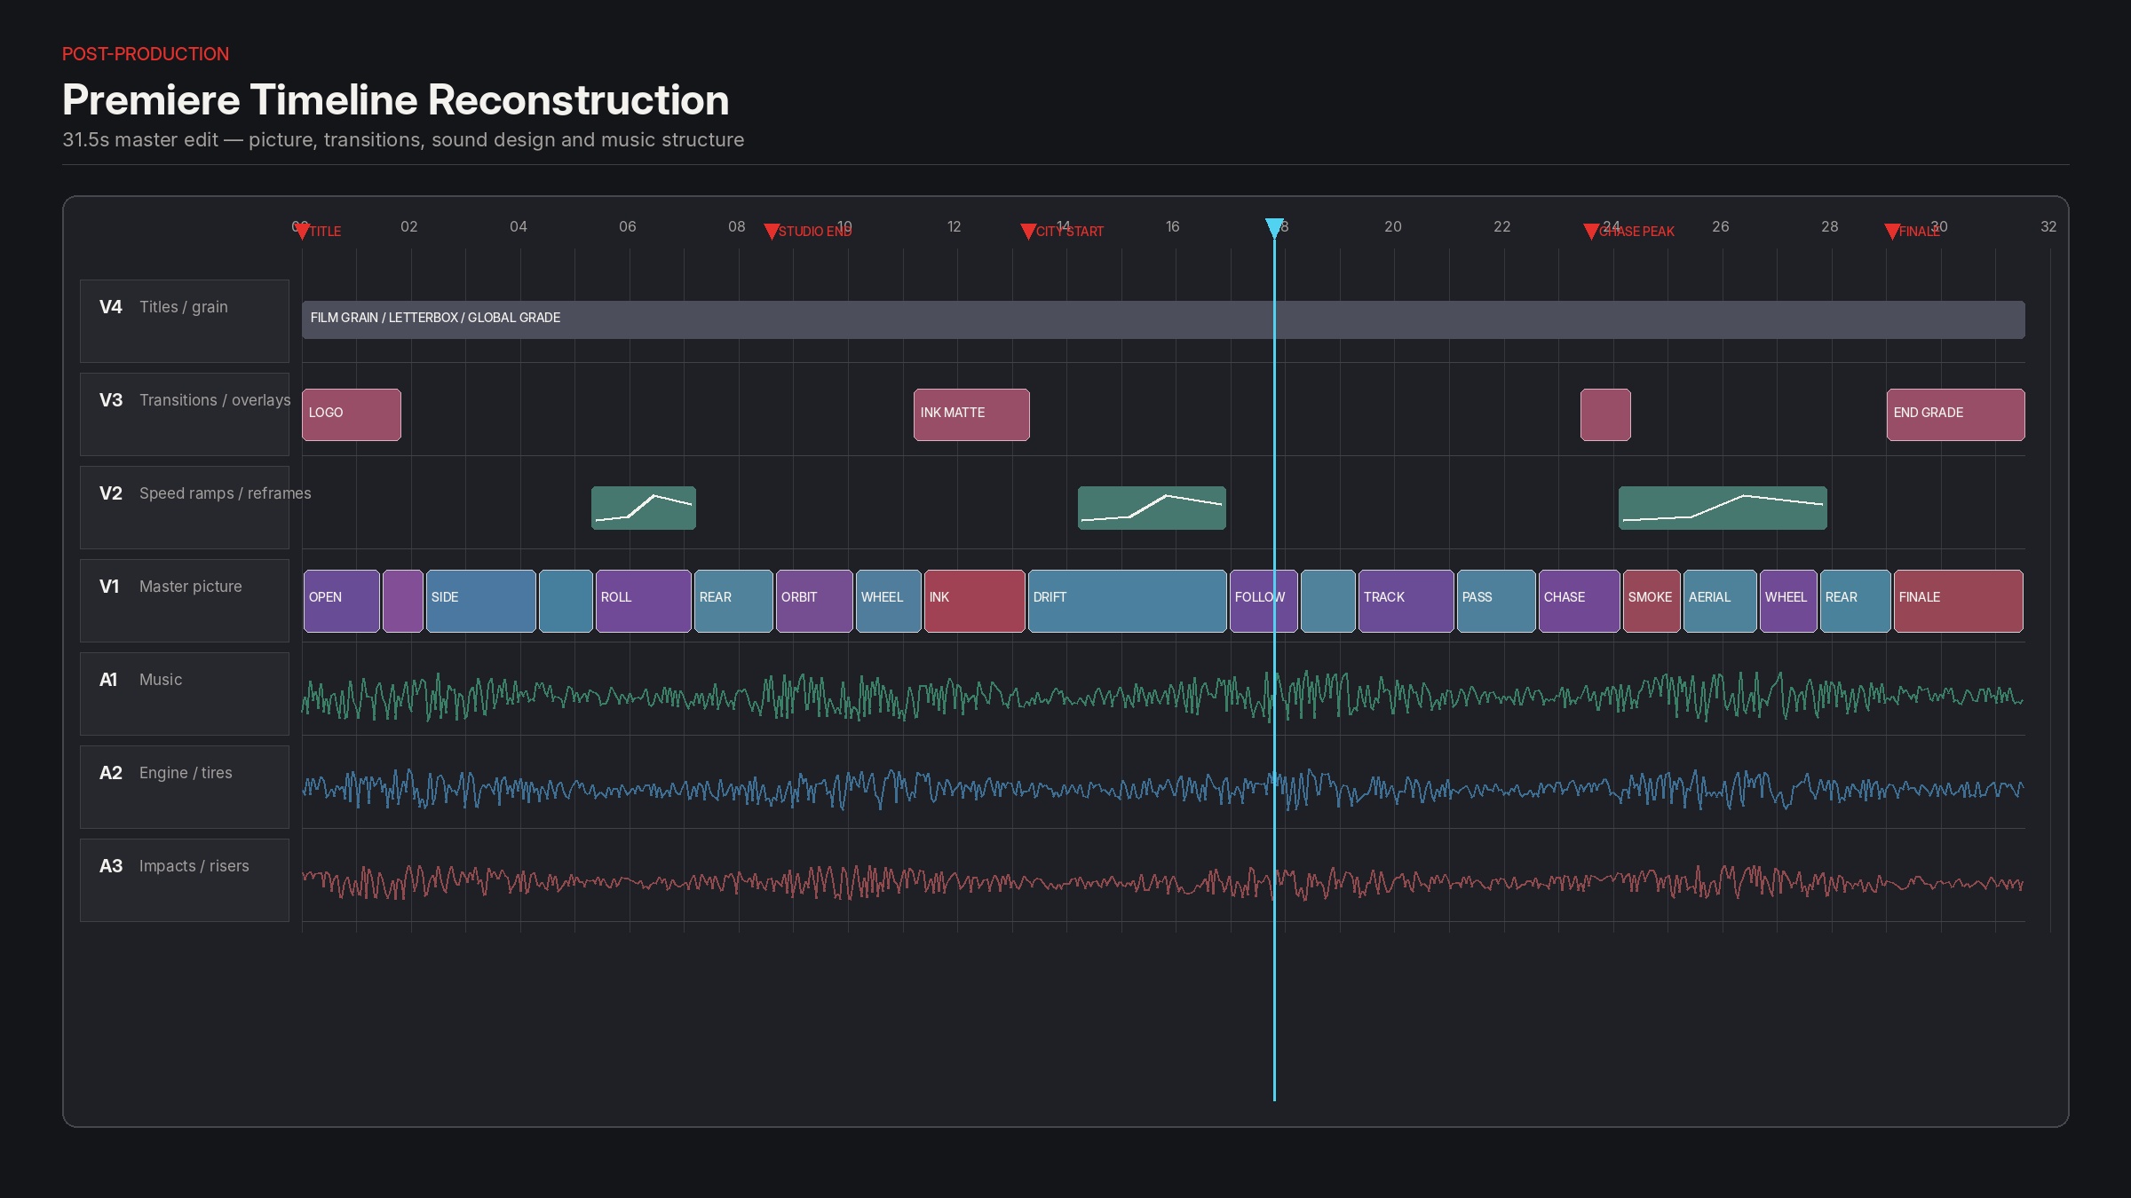The height and width of the screenshot is (1198, 2131).
Task: Click the A3 Impacts / risers track header
Action: [185, 880]
